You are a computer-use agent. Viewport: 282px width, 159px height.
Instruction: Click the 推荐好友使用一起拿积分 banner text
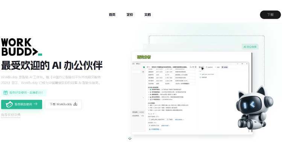point(26,93)
